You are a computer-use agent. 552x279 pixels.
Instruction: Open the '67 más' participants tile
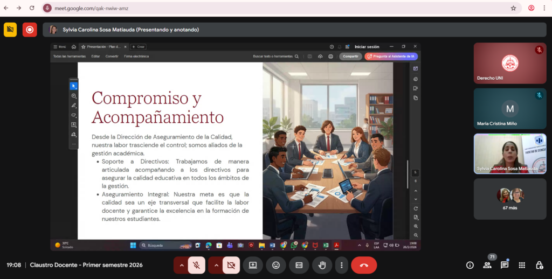tap(509, 199)
